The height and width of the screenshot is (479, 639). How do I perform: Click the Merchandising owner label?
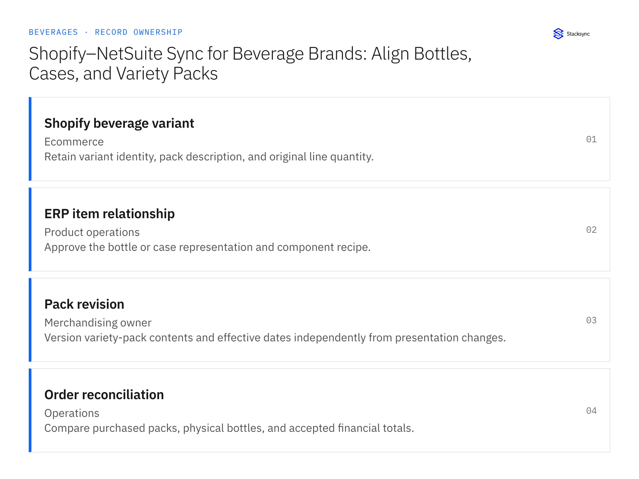tap(98, 323)
